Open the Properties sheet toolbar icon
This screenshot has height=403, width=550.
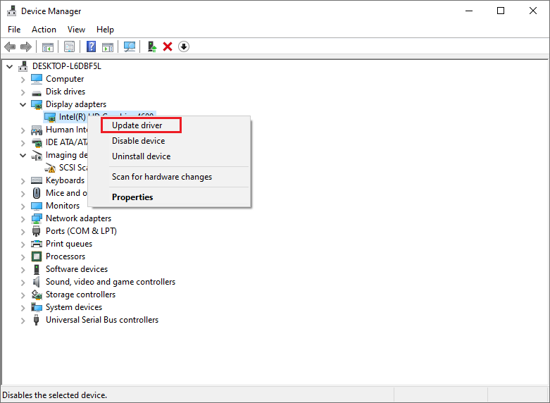(69, 46)
